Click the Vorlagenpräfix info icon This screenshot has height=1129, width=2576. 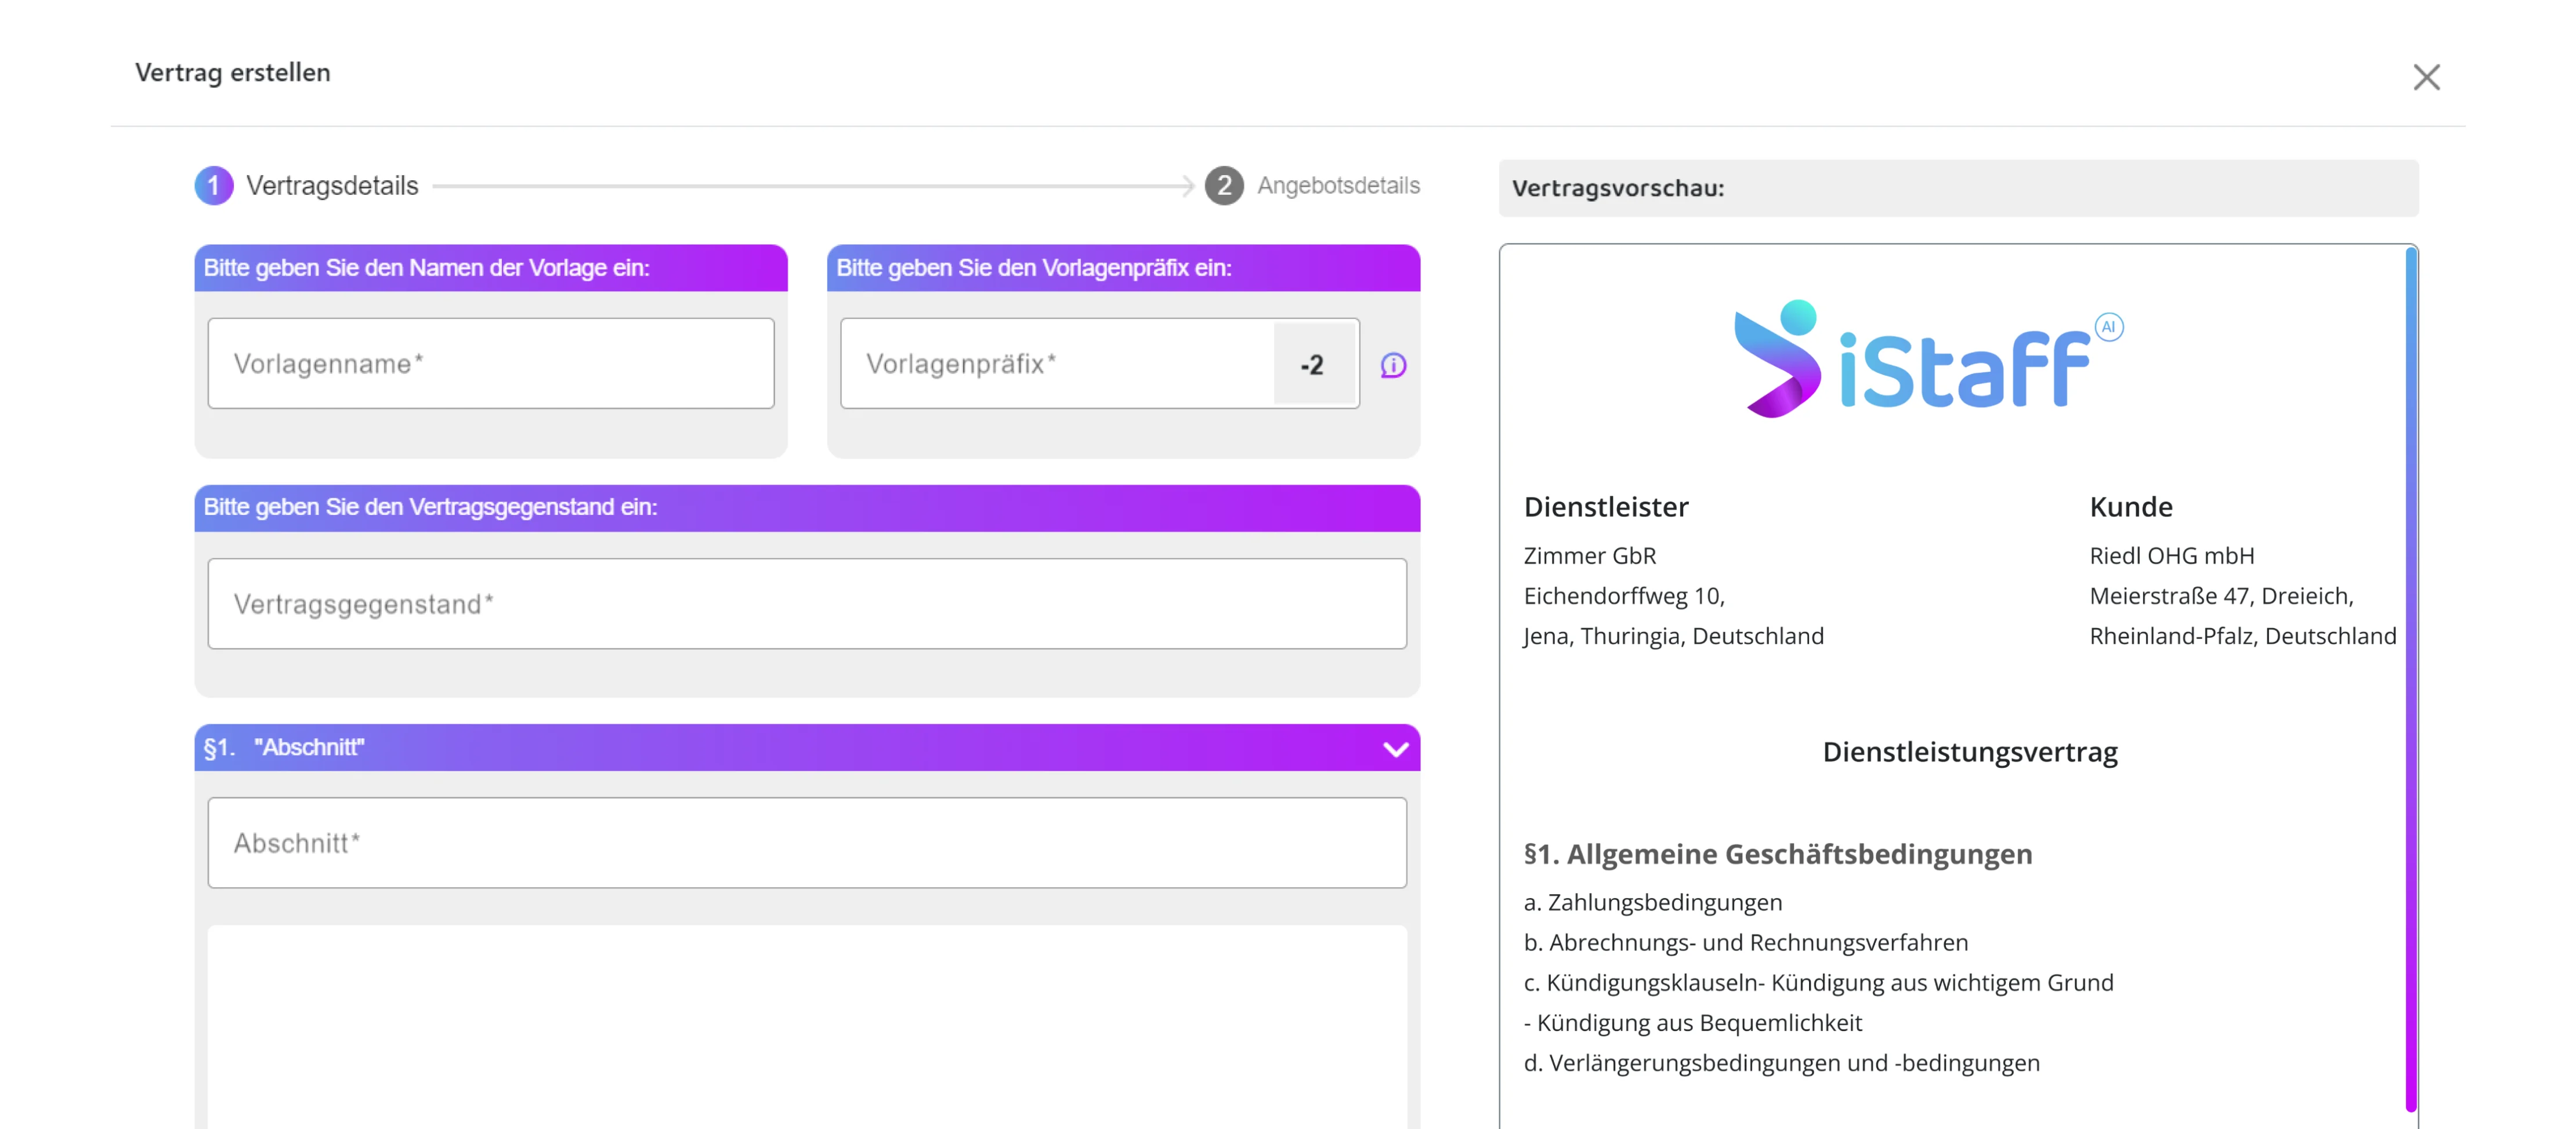pos(1393,366)
